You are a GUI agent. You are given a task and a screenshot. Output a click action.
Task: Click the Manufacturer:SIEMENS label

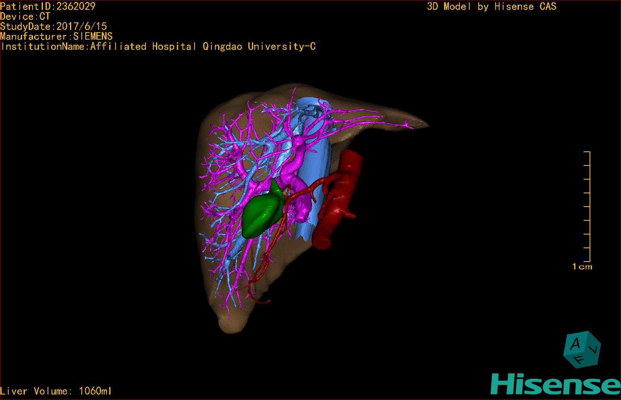point(56,36)
